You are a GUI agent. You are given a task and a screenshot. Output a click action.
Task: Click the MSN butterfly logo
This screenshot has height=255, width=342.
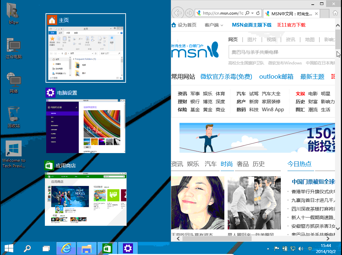coord(195,50)
